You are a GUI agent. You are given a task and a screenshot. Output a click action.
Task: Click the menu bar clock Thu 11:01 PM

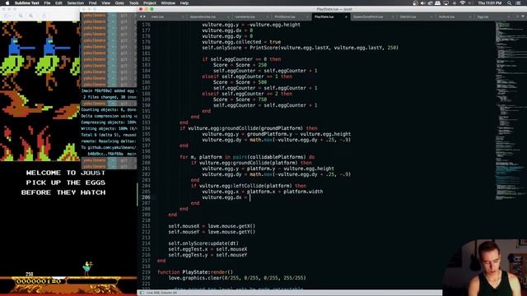pos(490,3)
